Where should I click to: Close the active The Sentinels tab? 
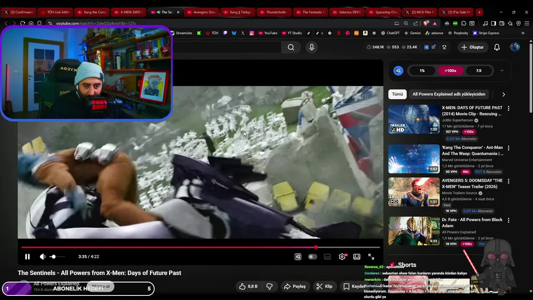[x=178, y=12]
